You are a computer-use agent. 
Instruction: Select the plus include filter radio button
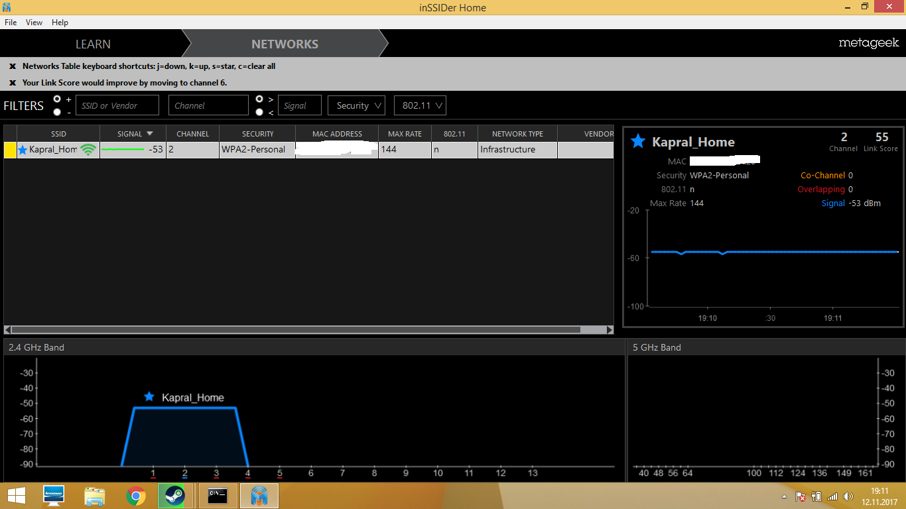57,99
